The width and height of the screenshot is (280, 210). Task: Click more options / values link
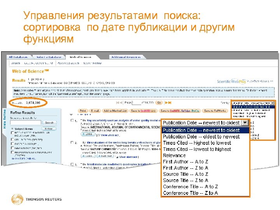[x=24, y=159]
